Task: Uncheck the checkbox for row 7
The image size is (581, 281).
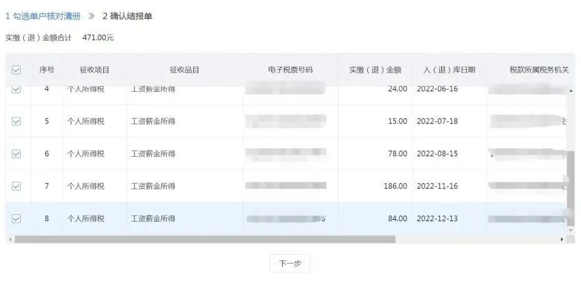Action: pyautogui.click(x=16, y=186)
